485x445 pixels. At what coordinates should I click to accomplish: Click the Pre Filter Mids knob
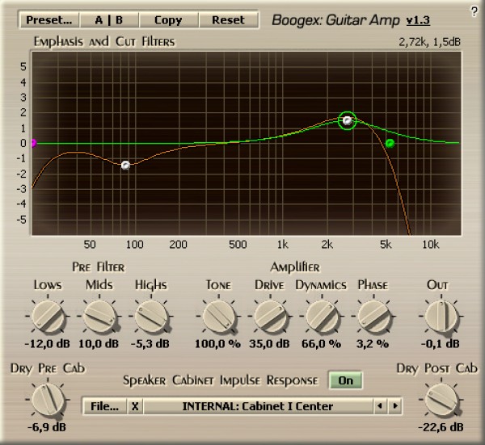[99, 316]
